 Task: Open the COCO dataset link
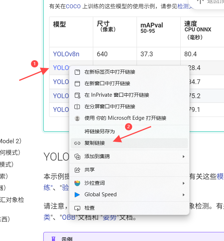[x=73, y=6]
